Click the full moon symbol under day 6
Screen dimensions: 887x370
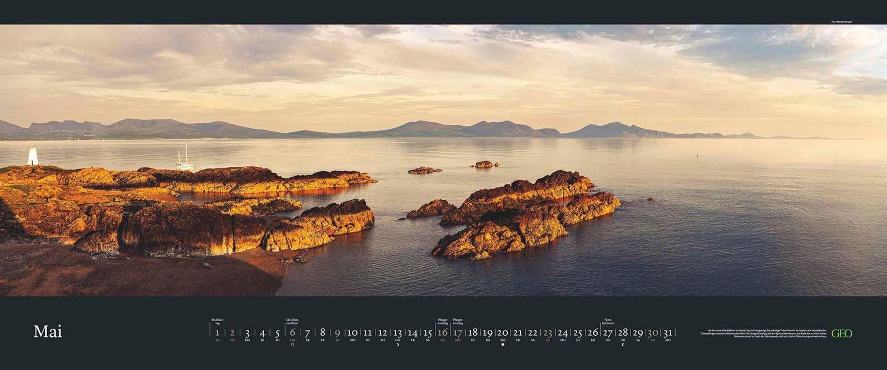point(293,345)
